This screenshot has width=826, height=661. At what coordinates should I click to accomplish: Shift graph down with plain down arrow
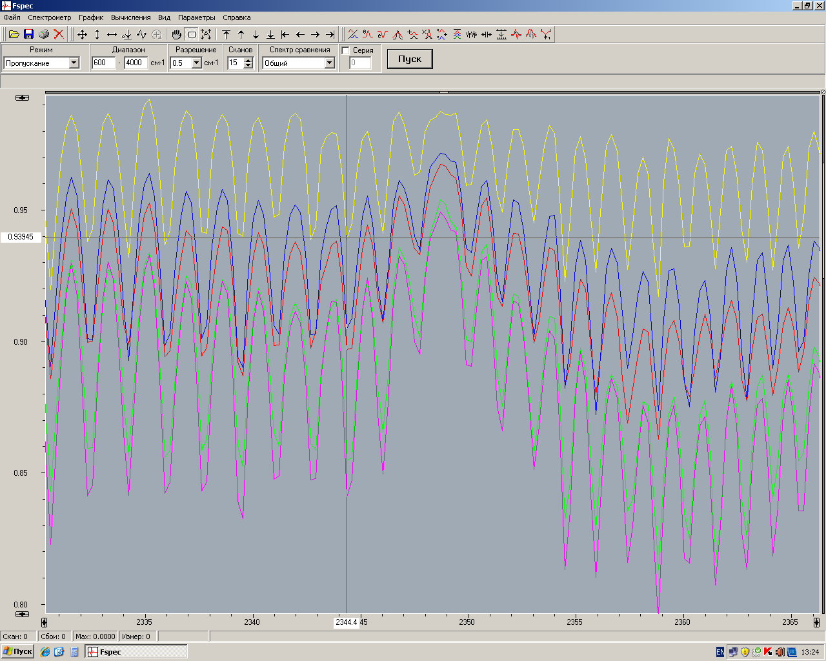[x=256, y=34]
